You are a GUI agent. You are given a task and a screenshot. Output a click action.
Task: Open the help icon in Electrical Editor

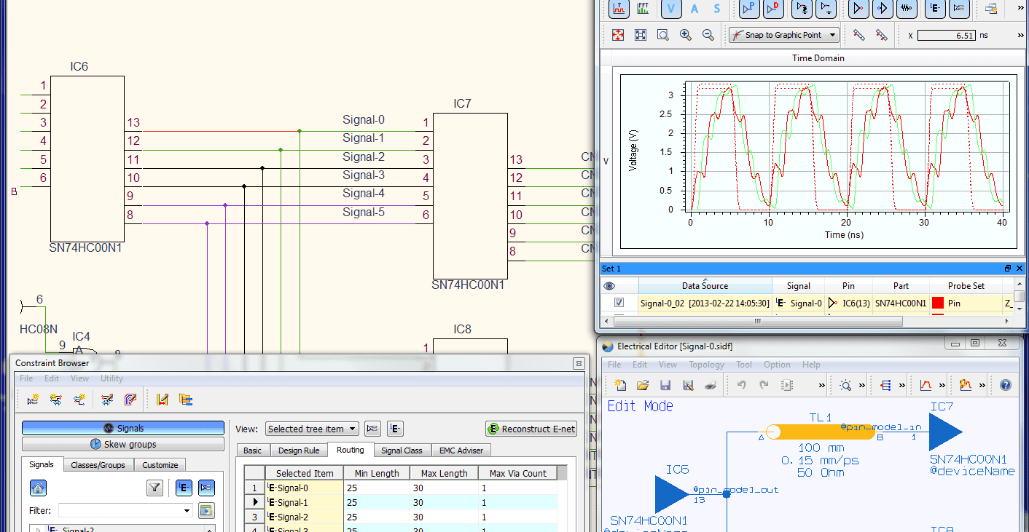[1005, 385]
